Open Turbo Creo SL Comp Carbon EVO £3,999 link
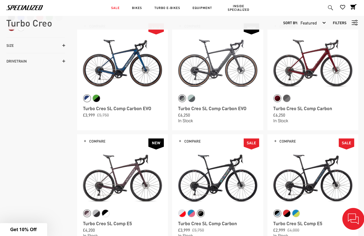 point(117,109)
